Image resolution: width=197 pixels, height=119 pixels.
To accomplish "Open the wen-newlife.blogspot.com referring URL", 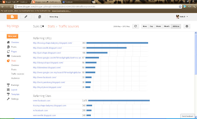I will [47, 48].
